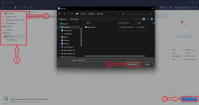Close the Save to dialog
The width and height of the screenshot is (199, 105).
153,8
